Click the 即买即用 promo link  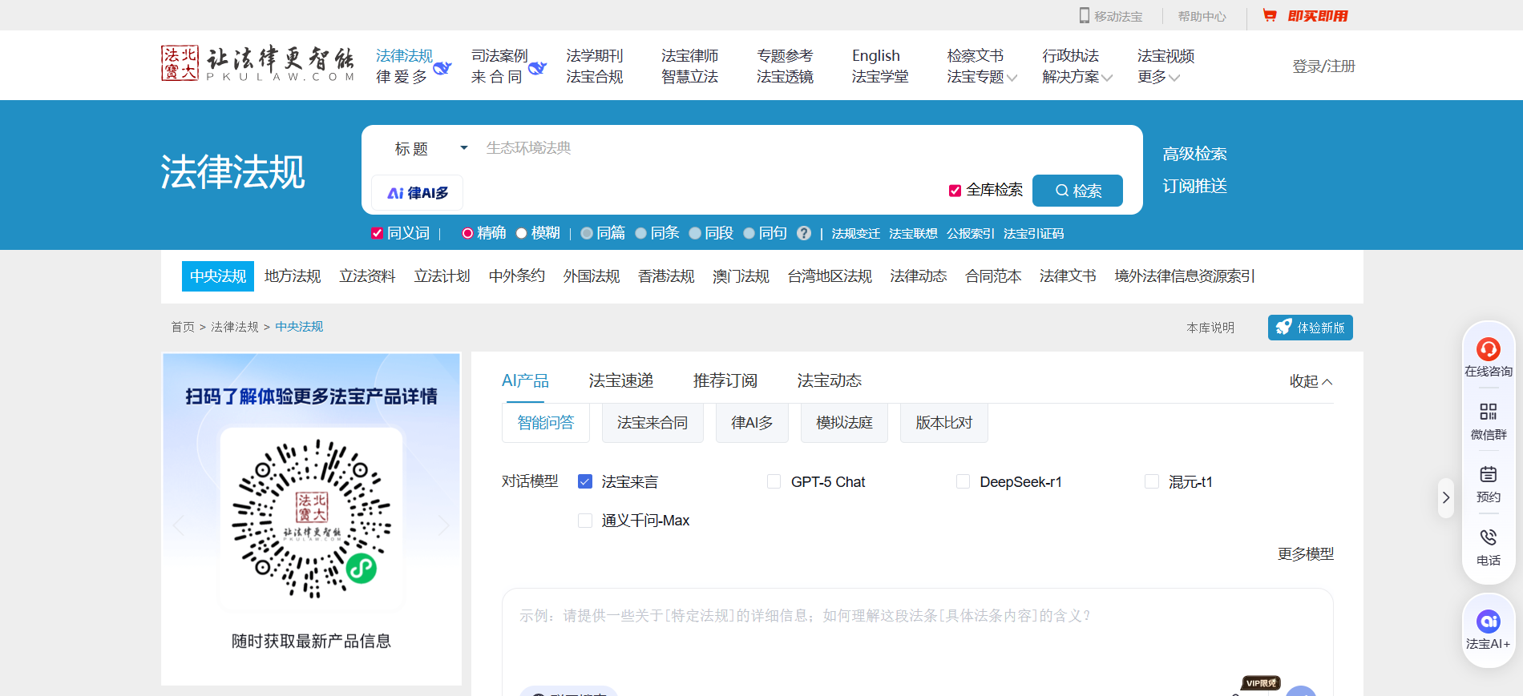[x=1318, y=16]
